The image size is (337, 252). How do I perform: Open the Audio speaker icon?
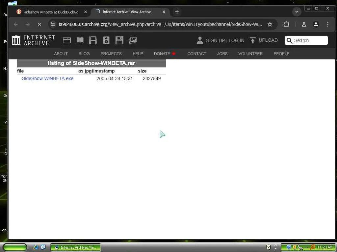pos(106,40)
